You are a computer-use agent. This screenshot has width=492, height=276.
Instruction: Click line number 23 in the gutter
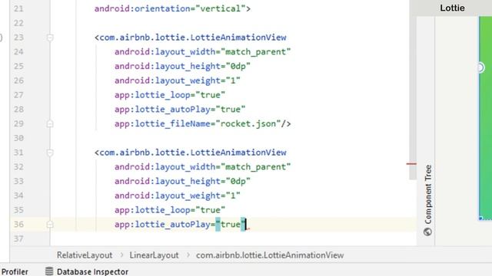pyautogui.click(x=18, y=38)
